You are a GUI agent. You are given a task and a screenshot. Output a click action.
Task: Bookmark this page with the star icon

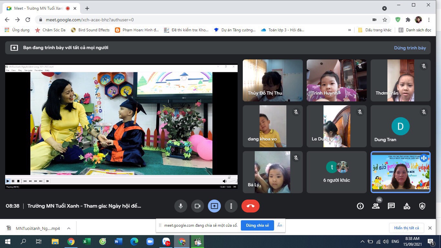385,20
